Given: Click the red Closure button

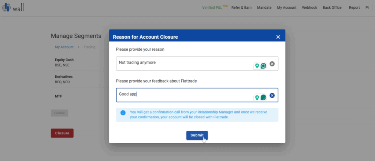Looking at the screenshot, I should (62, 133).
